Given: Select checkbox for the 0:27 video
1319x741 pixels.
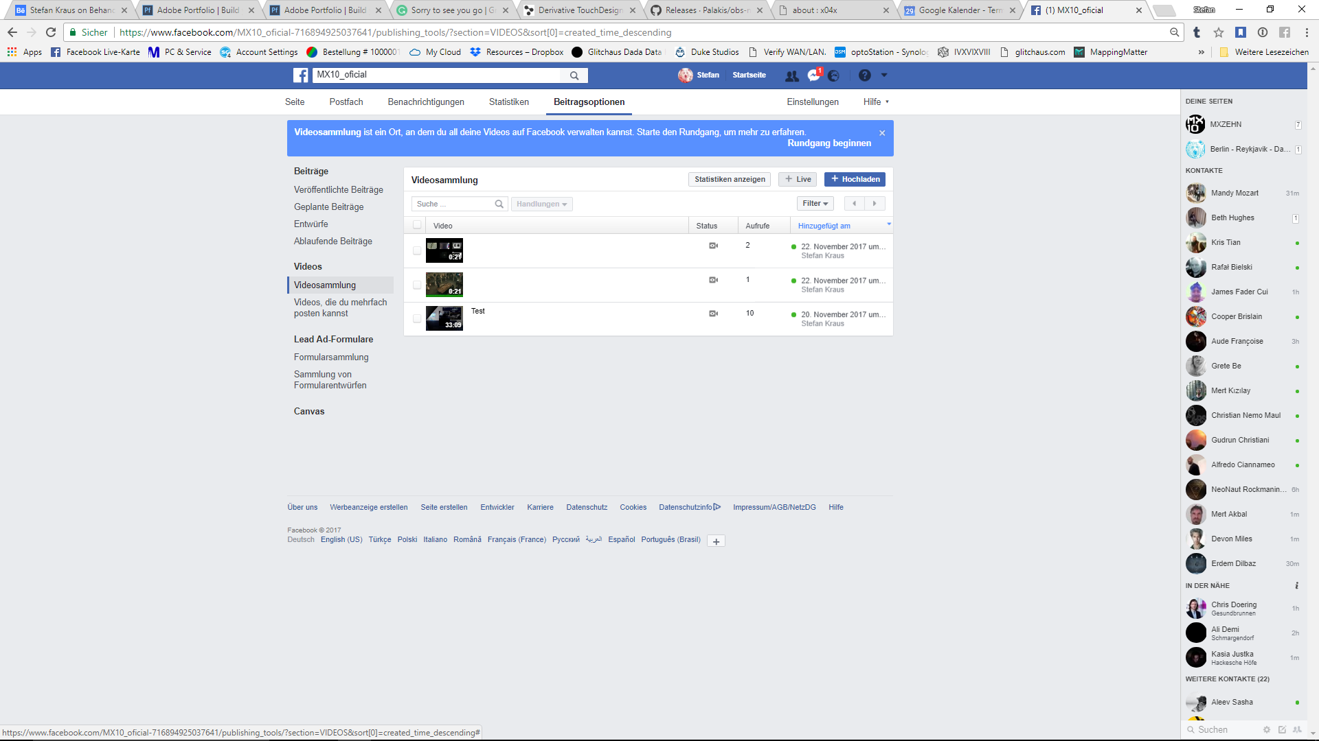Looking at the screenshot, I should 417,251.
